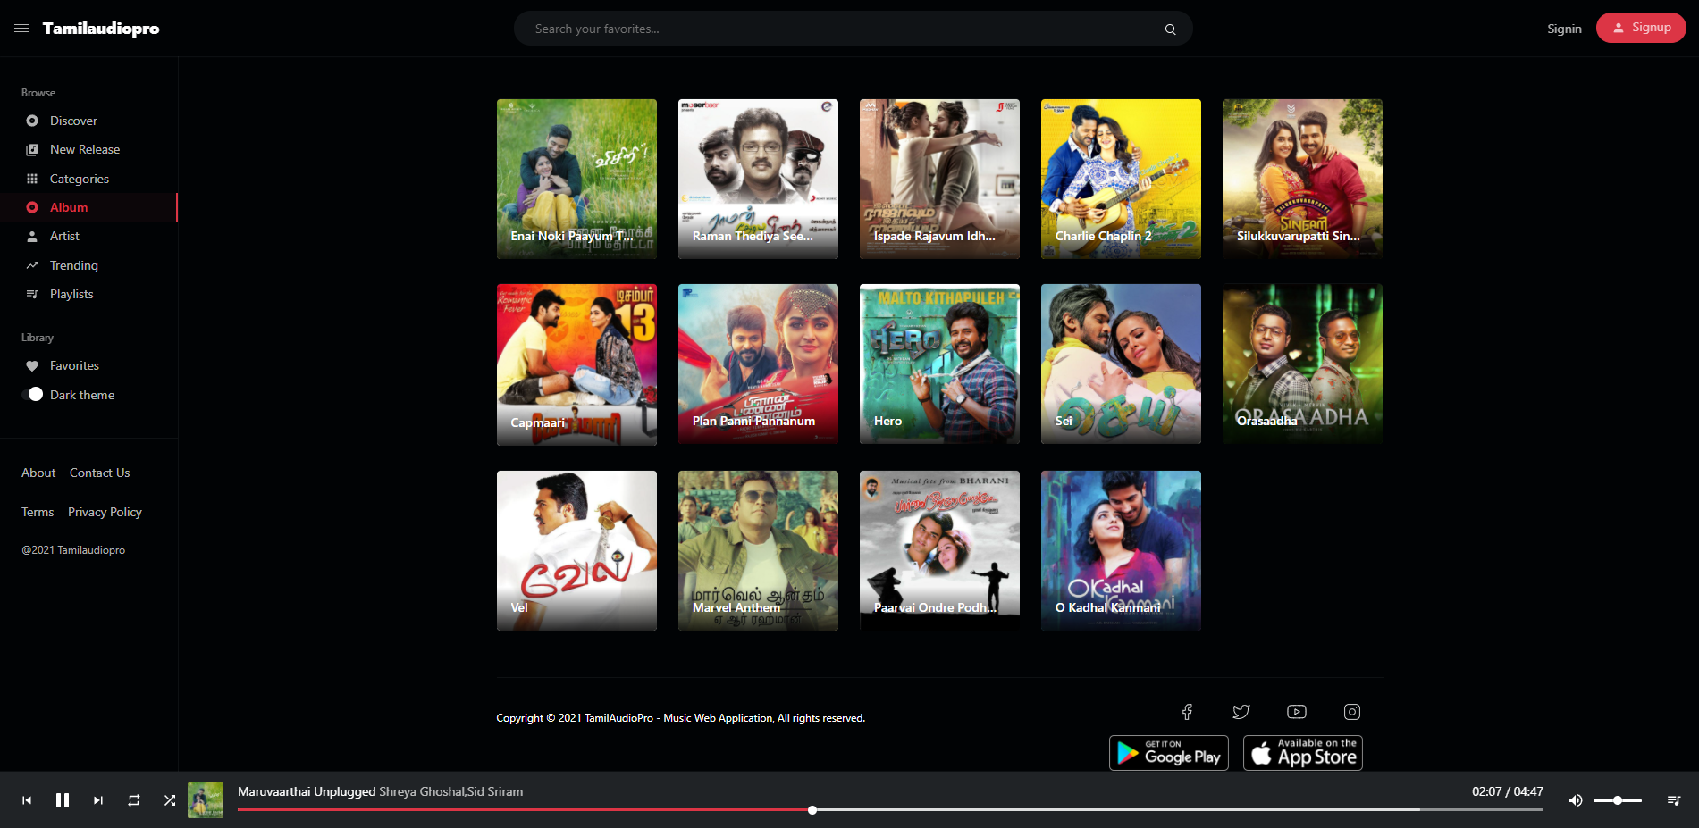Click the search magnifier icon
This screenshot has width=1699, height=828.
[x=1169, y=28]
